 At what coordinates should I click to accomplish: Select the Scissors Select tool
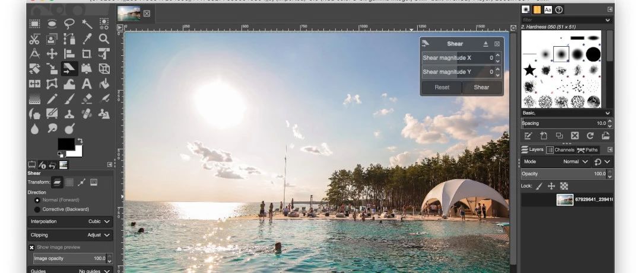pos(34,38)
